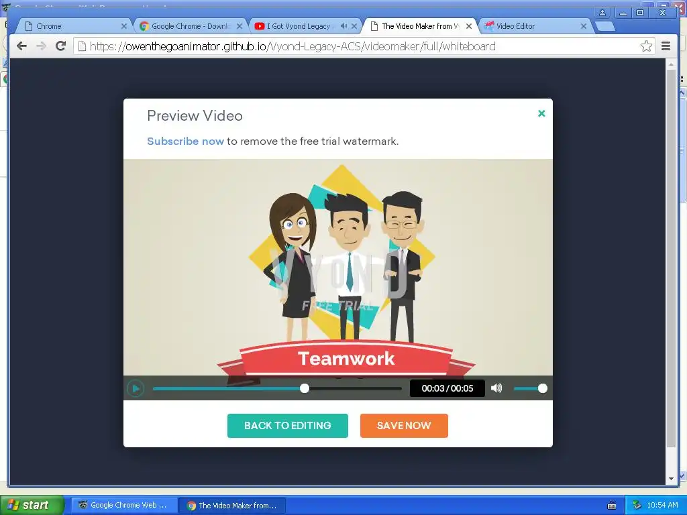Screen dimensions: 687x515
Task: Click the page scrollbar down arrow
Action: (x=671, y=479)
